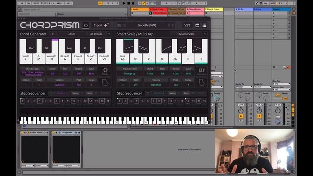Toggle the yellow automation arm icon

coord(144,3)
